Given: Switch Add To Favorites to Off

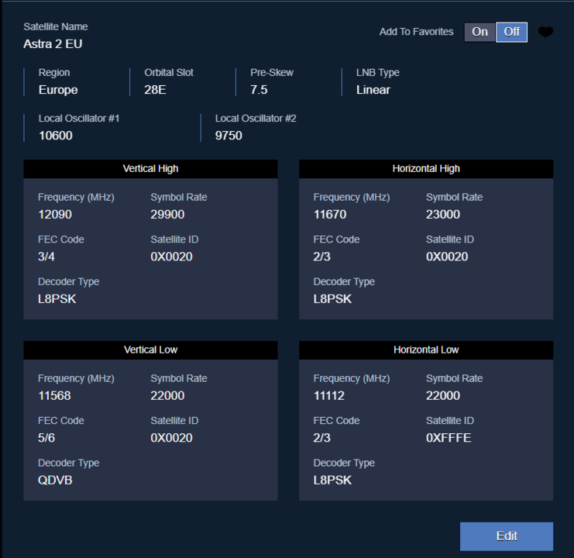Looking at the screenshot, I should click(511, 32).
